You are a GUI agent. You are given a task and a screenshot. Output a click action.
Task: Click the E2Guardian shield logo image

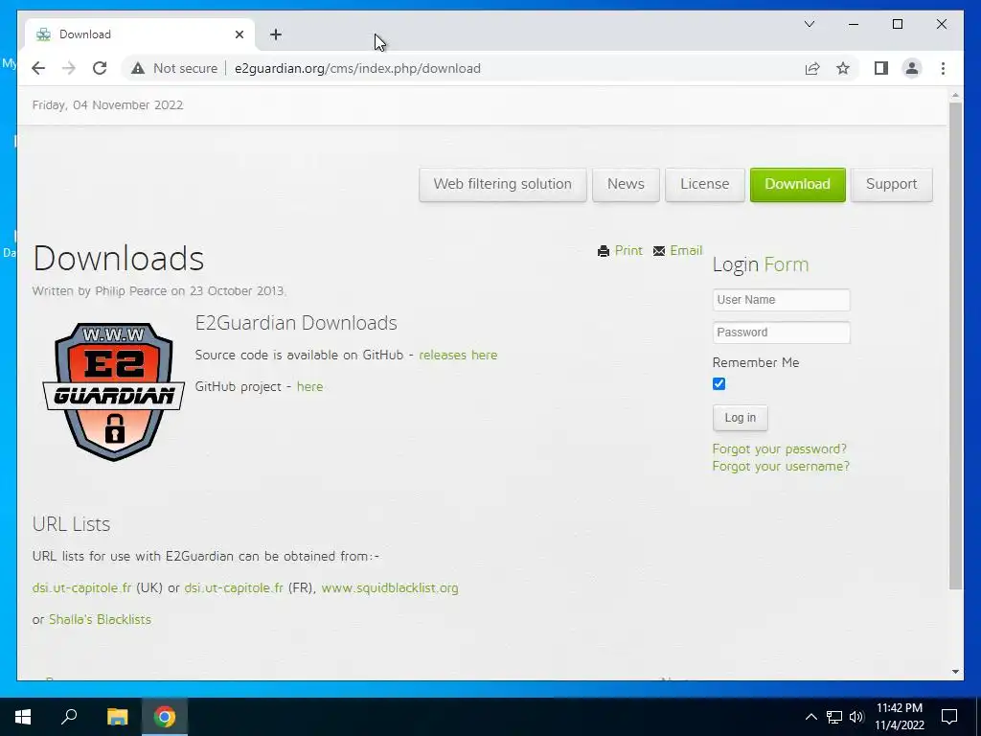click(x=113, y=392)
